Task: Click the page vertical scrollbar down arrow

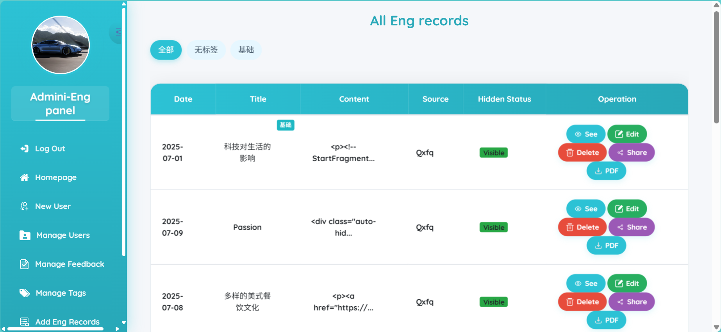Action: point(716,327)
